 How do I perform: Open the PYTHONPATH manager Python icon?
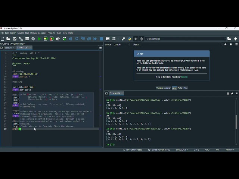pyautogui.click(x=130, y=39)
